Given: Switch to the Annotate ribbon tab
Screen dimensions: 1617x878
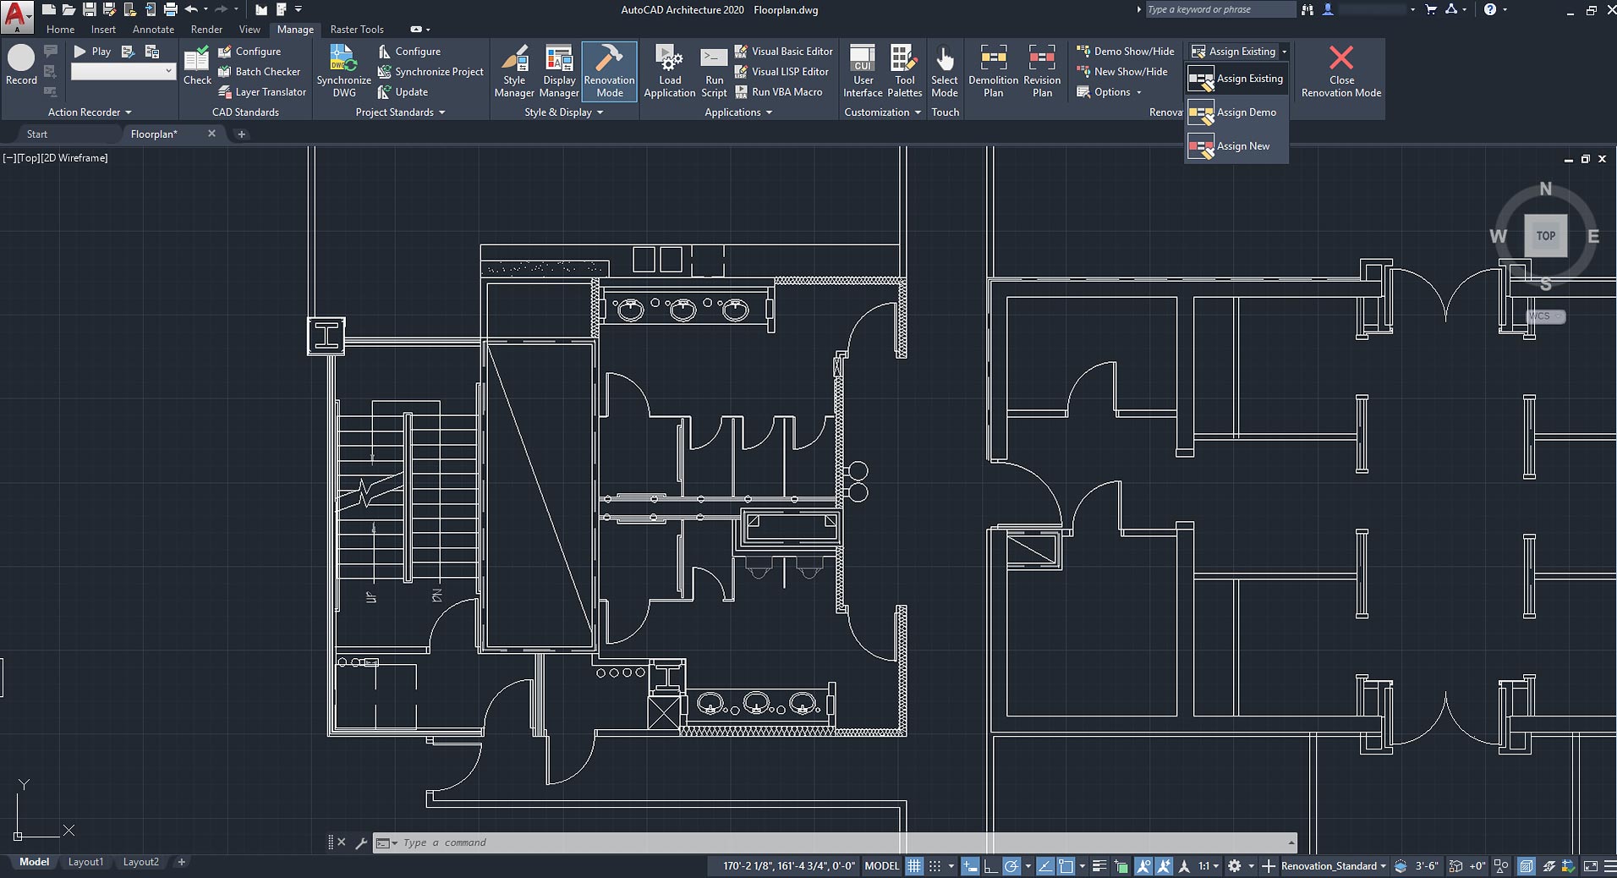Looking at the screenshot, I should (153, 29).
